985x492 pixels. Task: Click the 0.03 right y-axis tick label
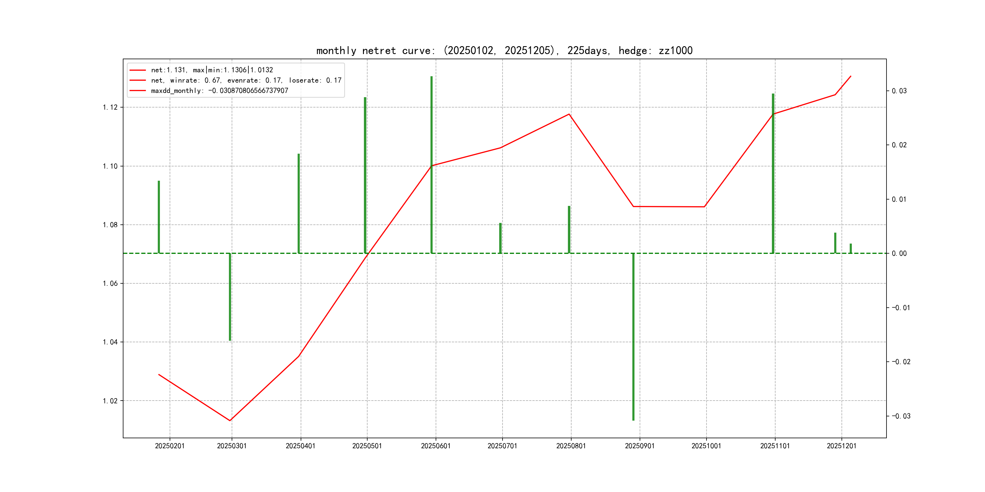coord(899,91)
